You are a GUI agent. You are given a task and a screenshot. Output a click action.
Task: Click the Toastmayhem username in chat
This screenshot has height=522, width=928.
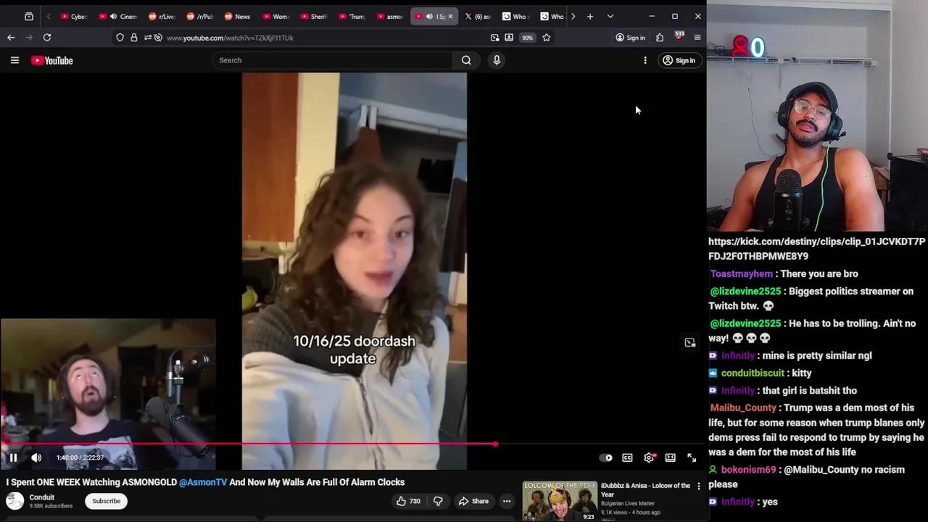pos(741,274)
